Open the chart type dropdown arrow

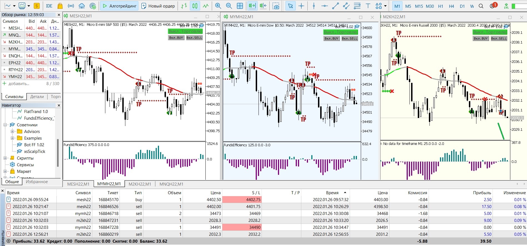click(x=14, y=6)
